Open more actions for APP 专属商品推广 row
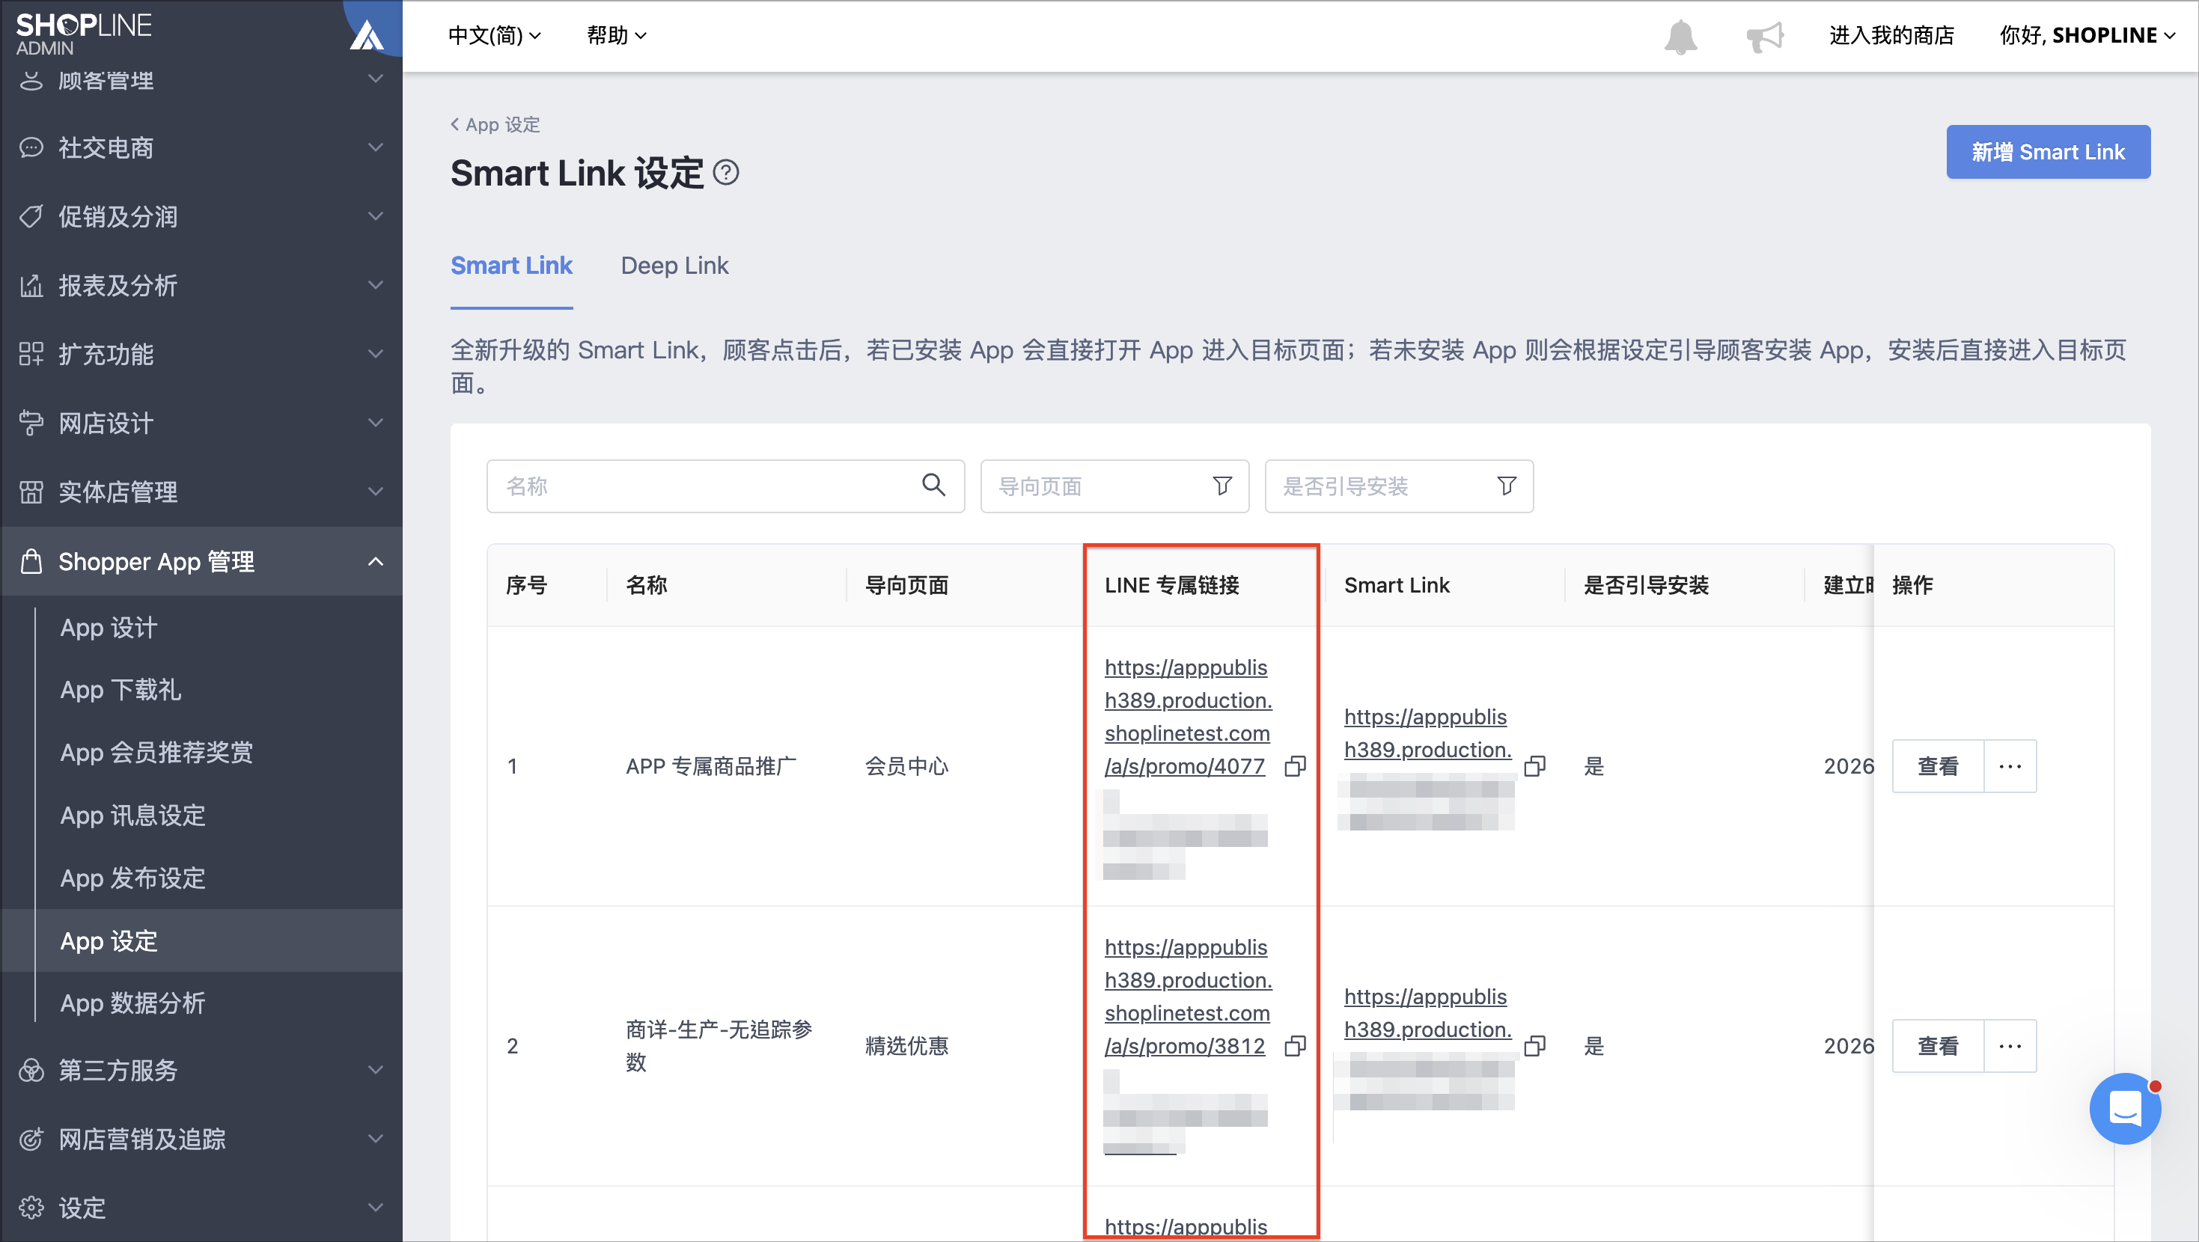 pos(2010,765)
